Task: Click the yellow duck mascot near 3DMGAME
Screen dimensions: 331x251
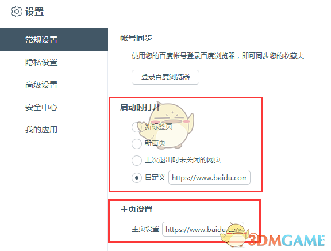Action: tap(234, 235)
